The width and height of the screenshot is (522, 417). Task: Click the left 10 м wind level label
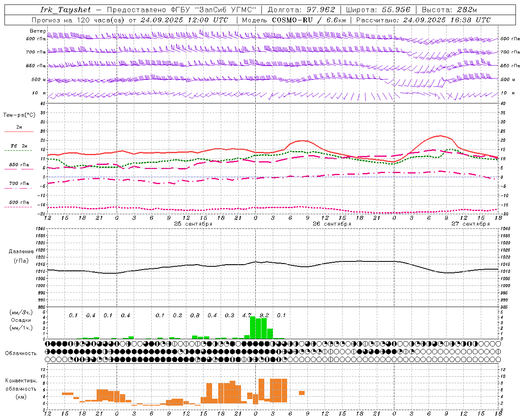(39, 93)
